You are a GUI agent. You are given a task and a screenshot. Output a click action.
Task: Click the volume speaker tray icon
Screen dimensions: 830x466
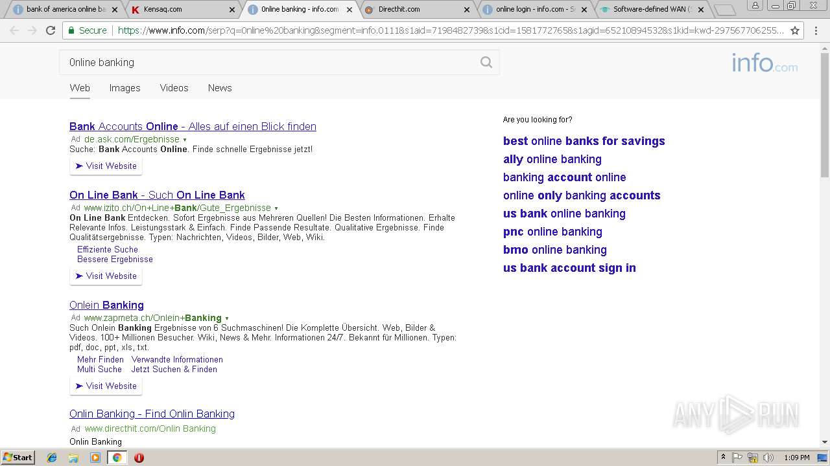(768, 458)
